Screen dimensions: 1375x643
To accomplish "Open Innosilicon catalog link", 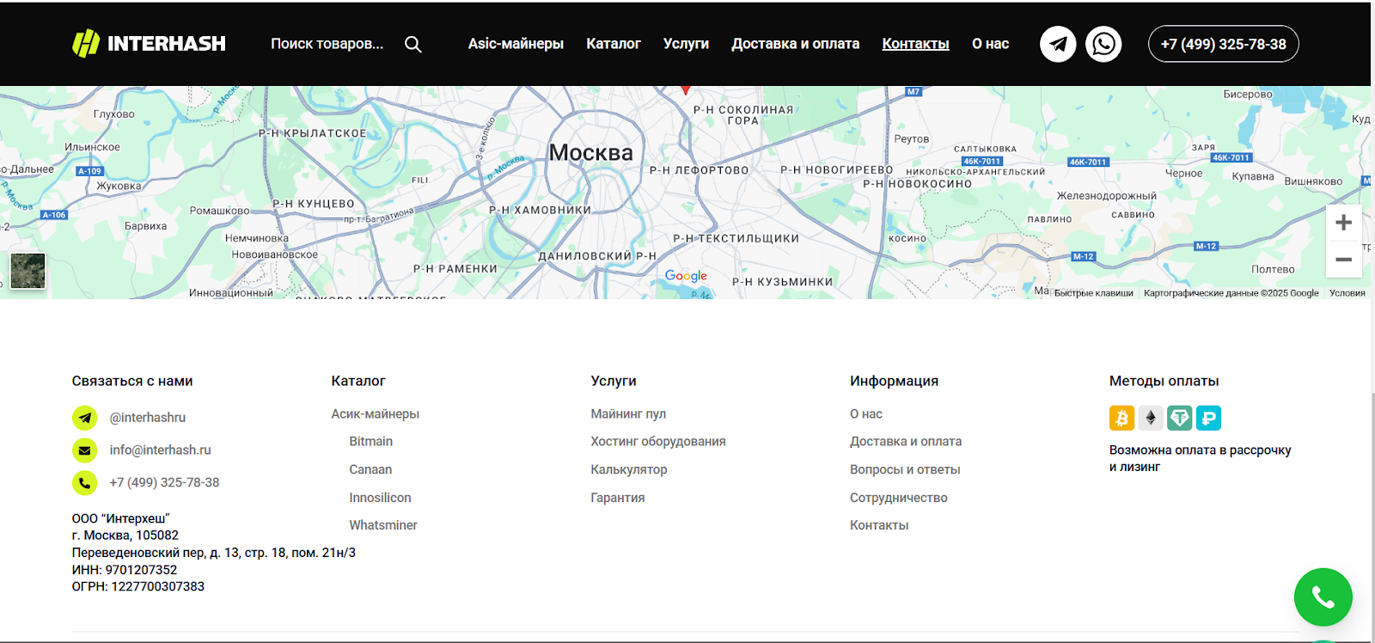I will point(380,498).
